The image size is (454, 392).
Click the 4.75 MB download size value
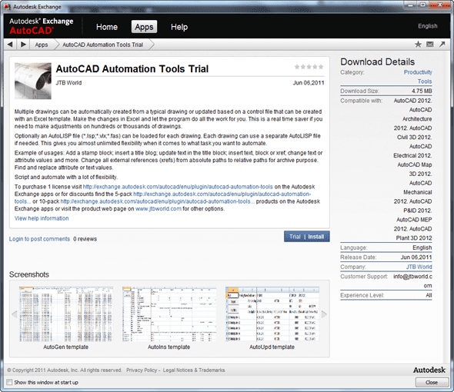tap(422, 91)
